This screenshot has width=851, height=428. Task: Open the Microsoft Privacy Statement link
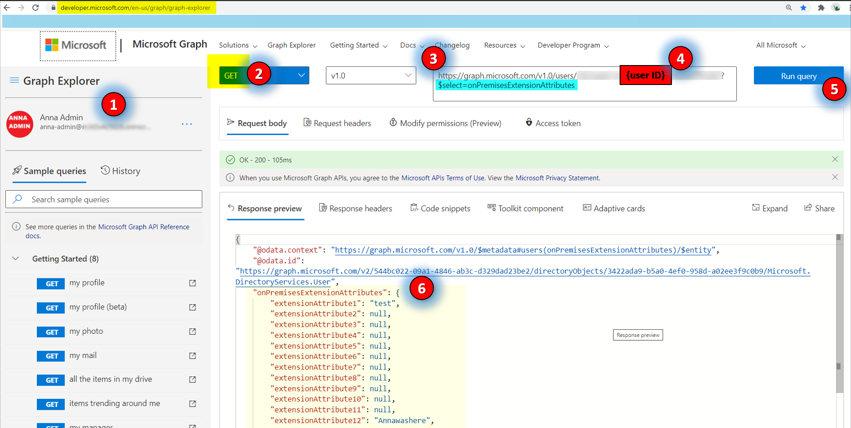[x=557, y=178]
